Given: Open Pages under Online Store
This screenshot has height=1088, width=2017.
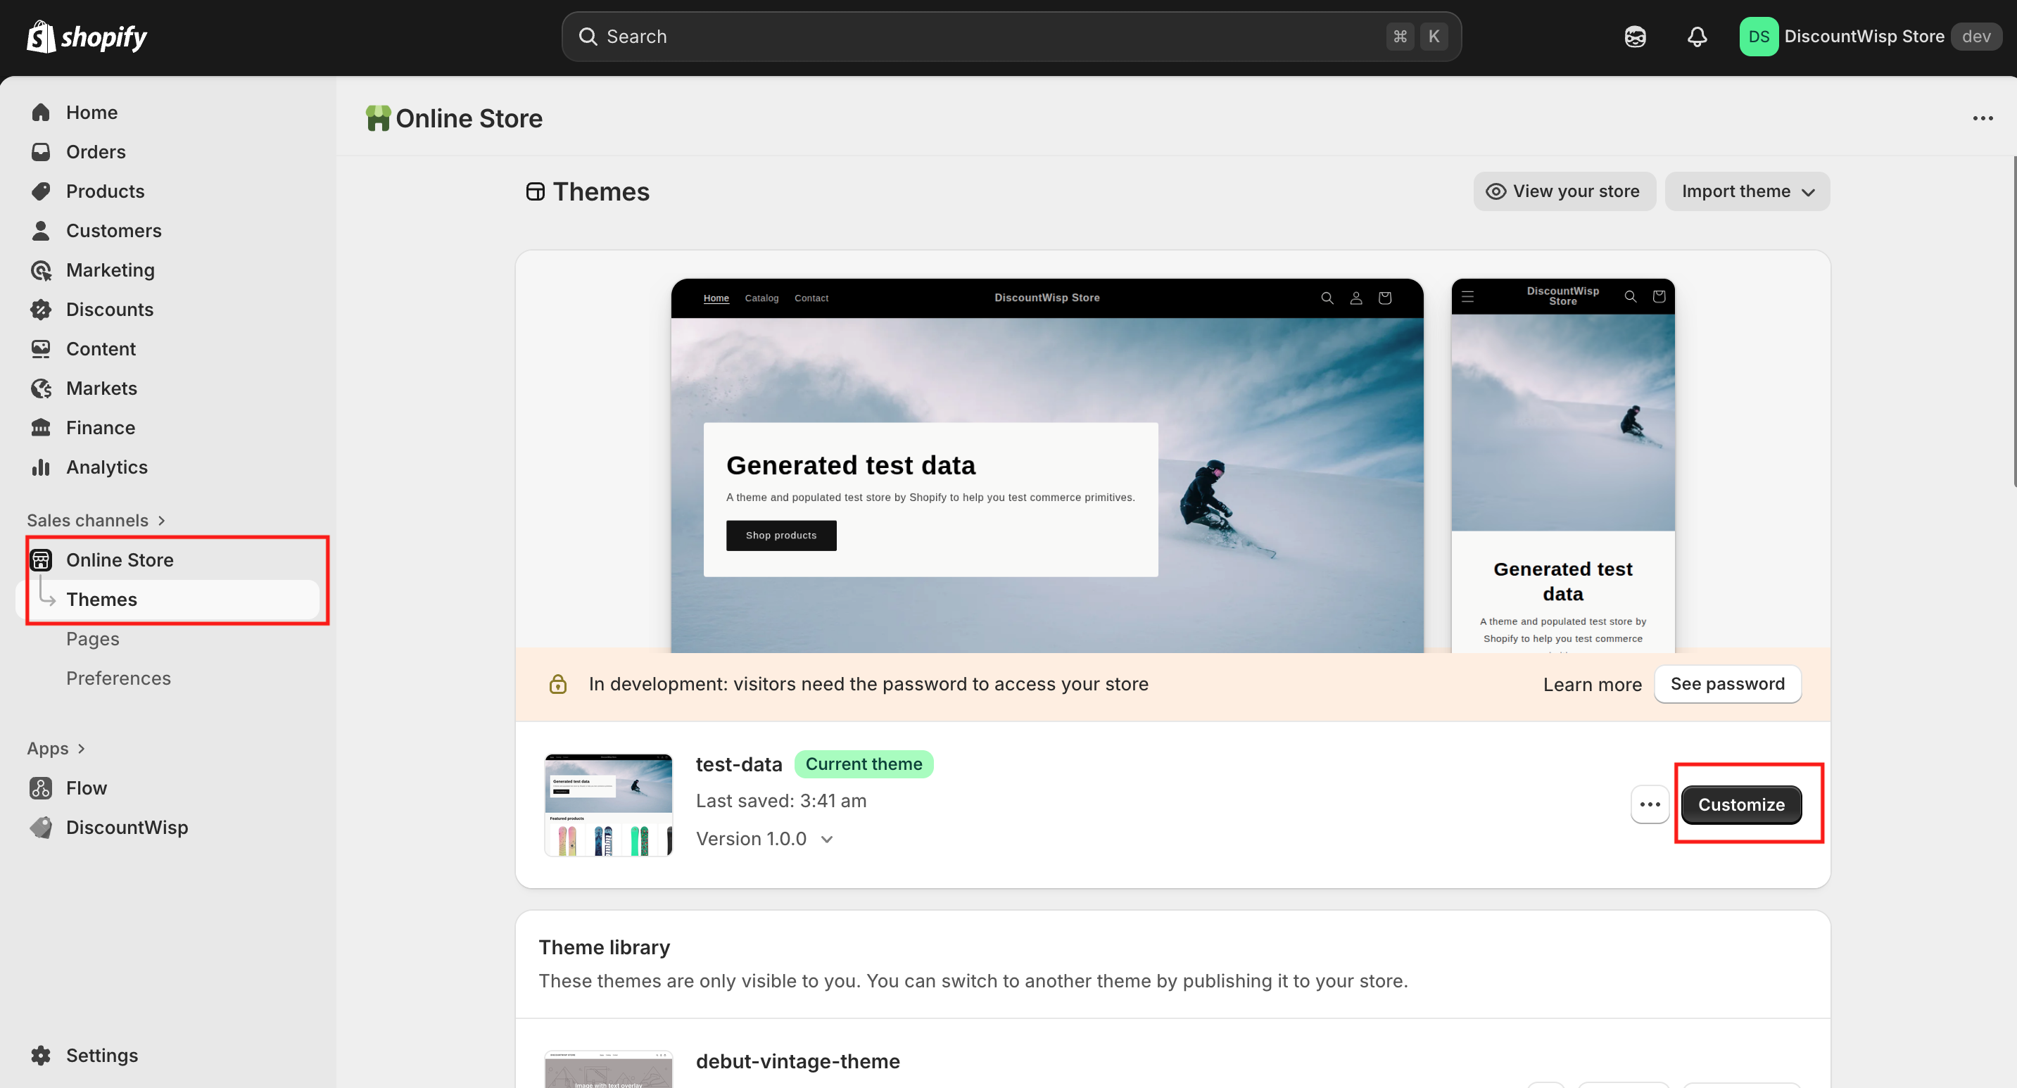Looking at the screenshot, I should pyautogui.click(x=92, y=639).
